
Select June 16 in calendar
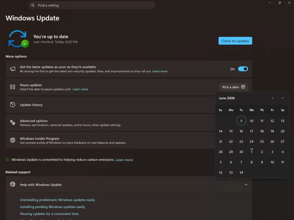[x=241, y=131]
